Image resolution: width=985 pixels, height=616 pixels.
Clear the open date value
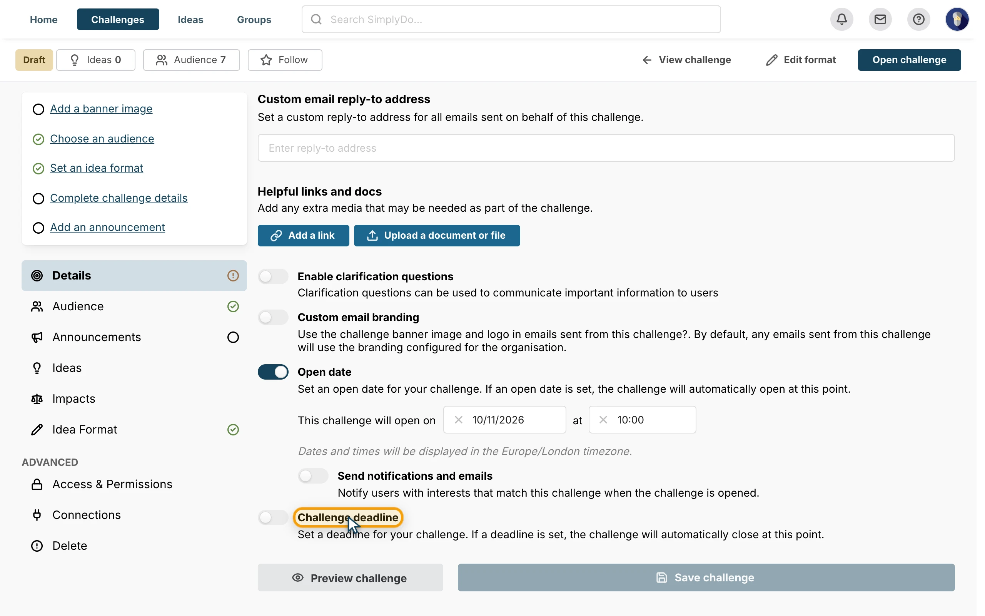(x=458, y=420)
